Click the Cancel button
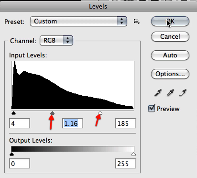This screenshot has width=197, height=178. click(x=170, y=36)
